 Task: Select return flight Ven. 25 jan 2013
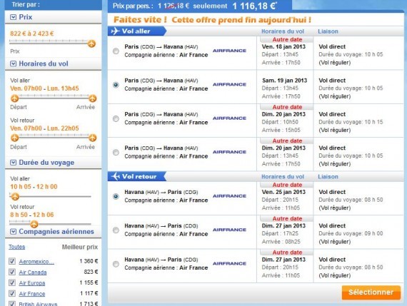[116, 196]
